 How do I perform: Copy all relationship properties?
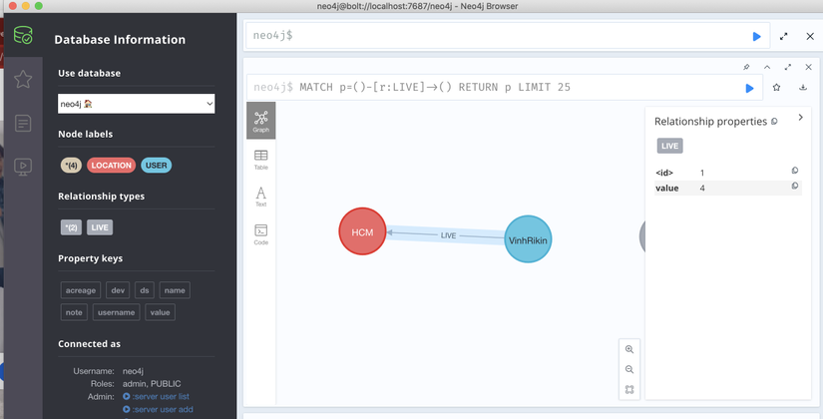coord(774,122)
